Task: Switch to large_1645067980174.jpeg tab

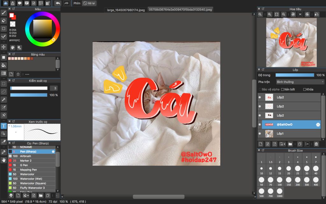Action: (x=126, y=10)
